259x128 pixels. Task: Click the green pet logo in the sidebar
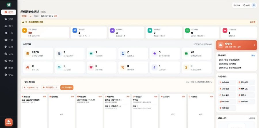click(9, 5)
